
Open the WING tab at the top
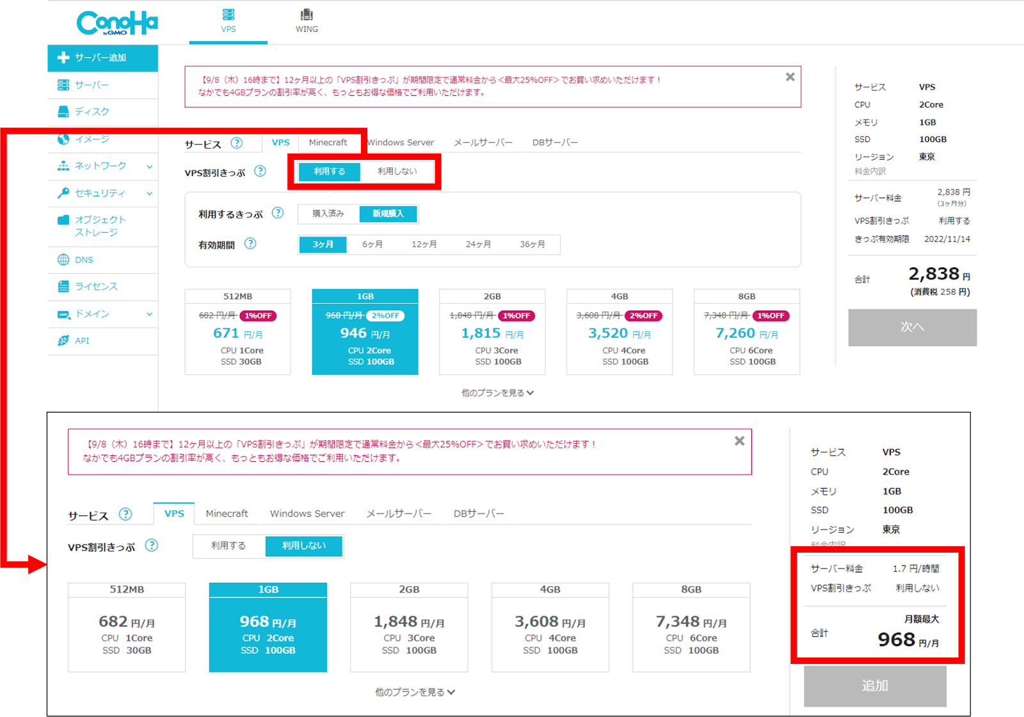(x=307, y=21)
